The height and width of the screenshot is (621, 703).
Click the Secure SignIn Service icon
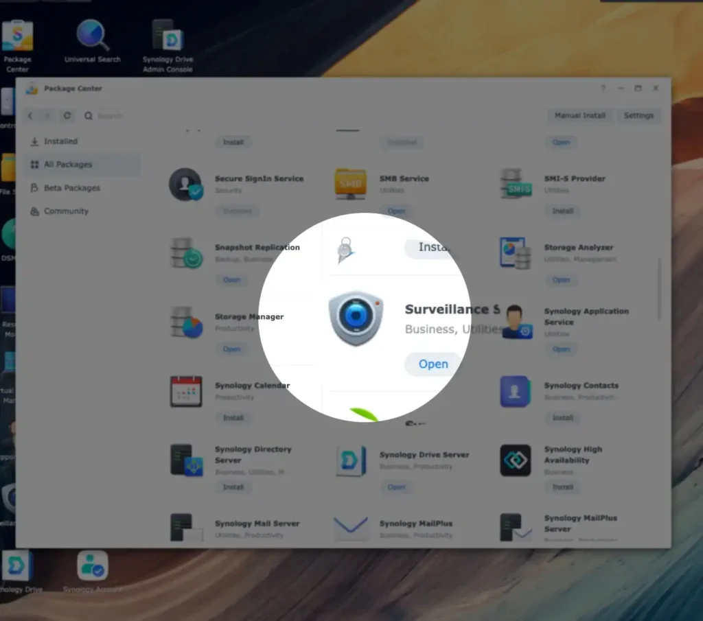pyautogui.click(x=185, y=184)
